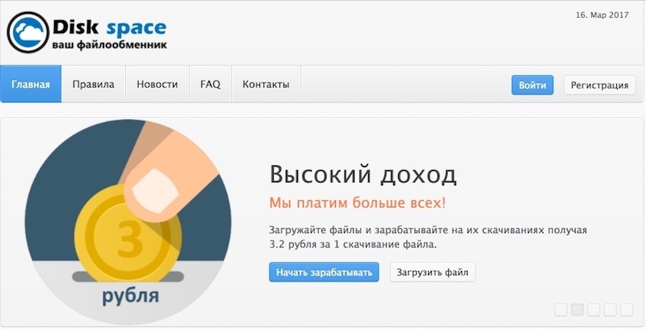Click the Disk space logo title text
The height and width of the screenshot is (329, 646).
(110, 27)
